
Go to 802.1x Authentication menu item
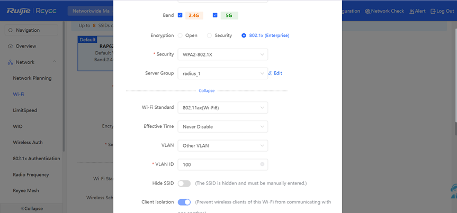coord(37,159)
